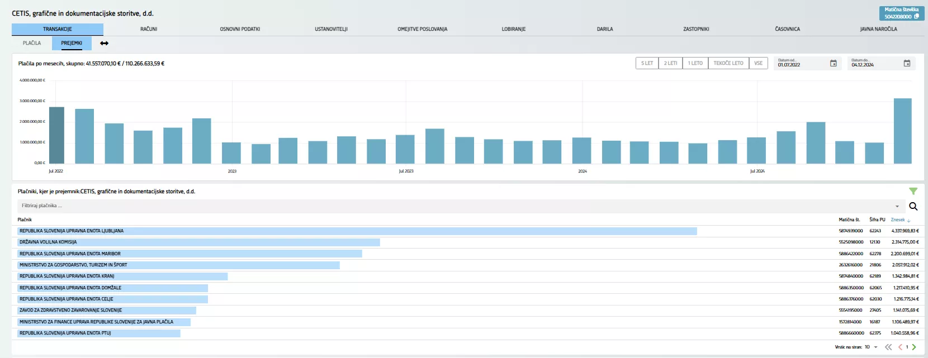Click the December 2024 chart bar
This screenshot has width=928, height=358.
tap(902, 131)
